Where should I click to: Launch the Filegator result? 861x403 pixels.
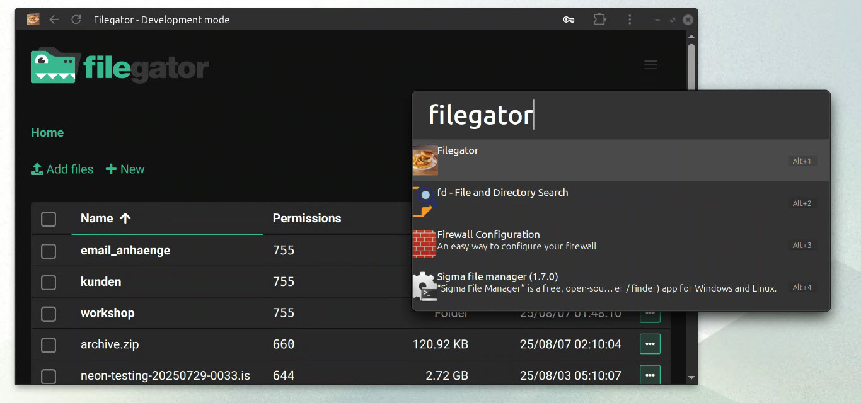[621, 161]
